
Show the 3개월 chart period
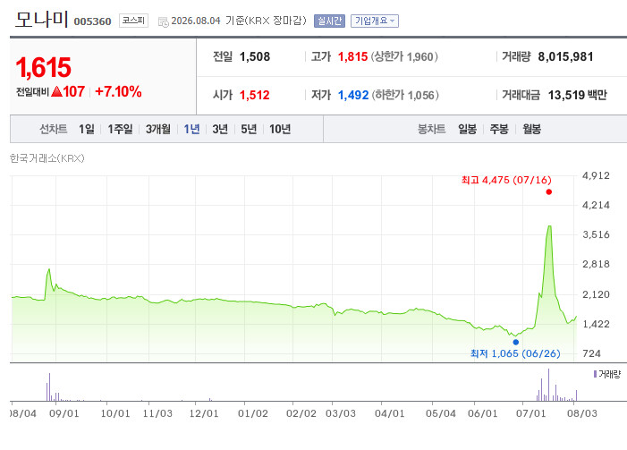pos(158,129)
